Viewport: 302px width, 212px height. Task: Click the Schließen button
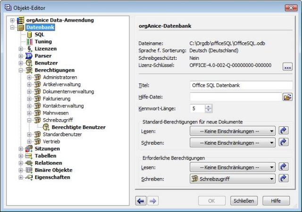coord(244,201)
